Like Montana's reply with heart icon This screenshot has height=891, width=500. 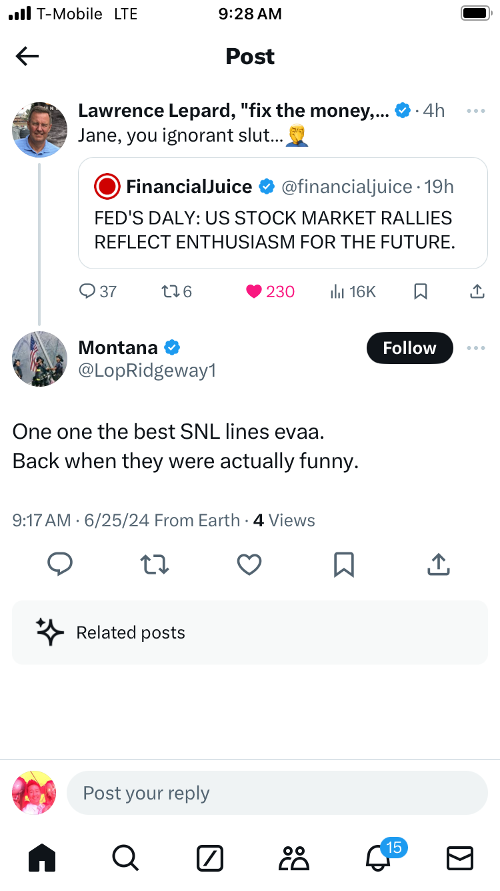[249, 565]
